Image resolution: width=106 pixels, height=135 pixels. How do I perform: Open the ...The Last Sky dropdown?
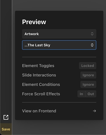click(59, 45)
